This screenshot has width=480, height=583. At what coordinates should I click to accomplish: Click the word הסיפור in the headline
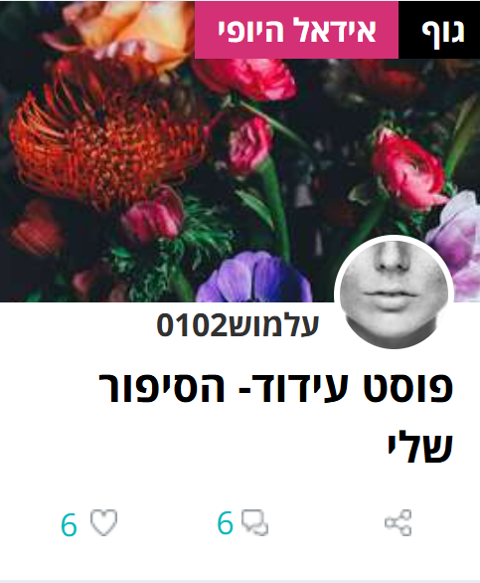coord(162,387)
